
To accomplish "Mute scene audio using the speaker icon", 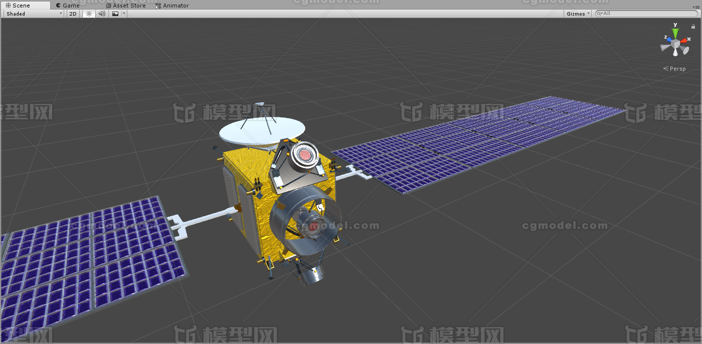I will coord(102,14).
